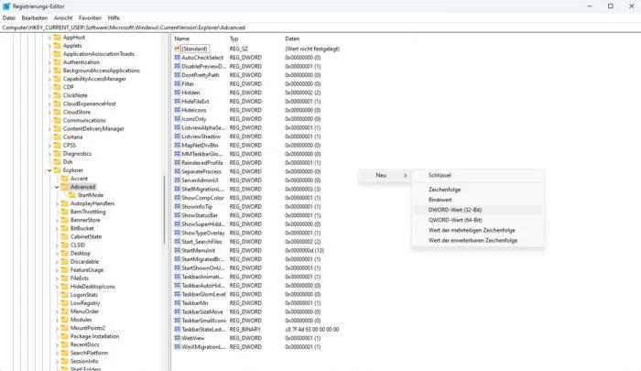Click the (Standard) string value icon

(x=177, y=49)
